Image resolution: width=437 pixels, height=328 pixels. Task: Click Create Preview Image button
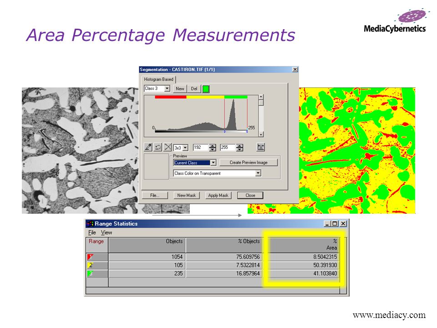coord(249,162)
